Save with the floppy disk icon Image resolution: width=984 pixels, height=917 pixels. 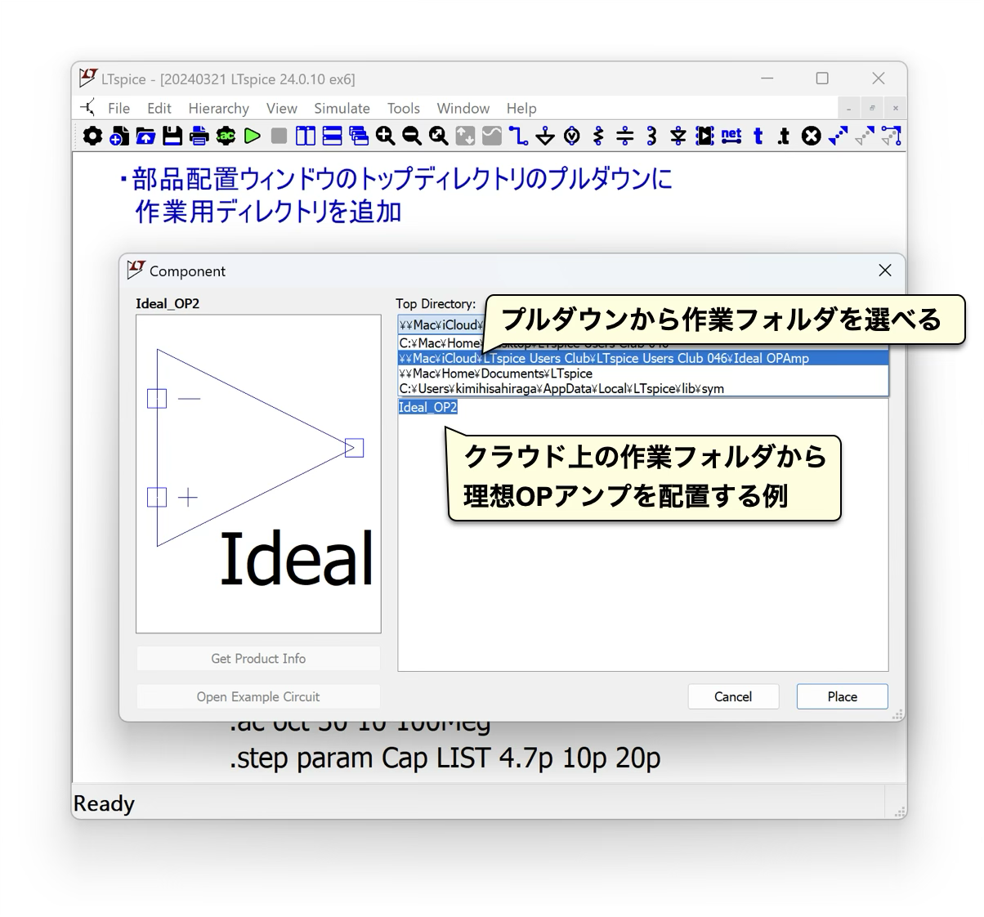(x=172, y=136)
